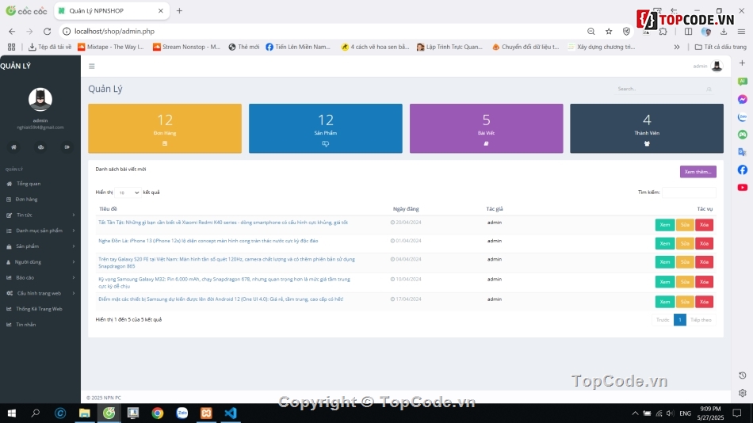Image resolution: width=753 pixels, height=423 pixels.
Task: Open a new browser tab
Action: [x=180, y=10]
